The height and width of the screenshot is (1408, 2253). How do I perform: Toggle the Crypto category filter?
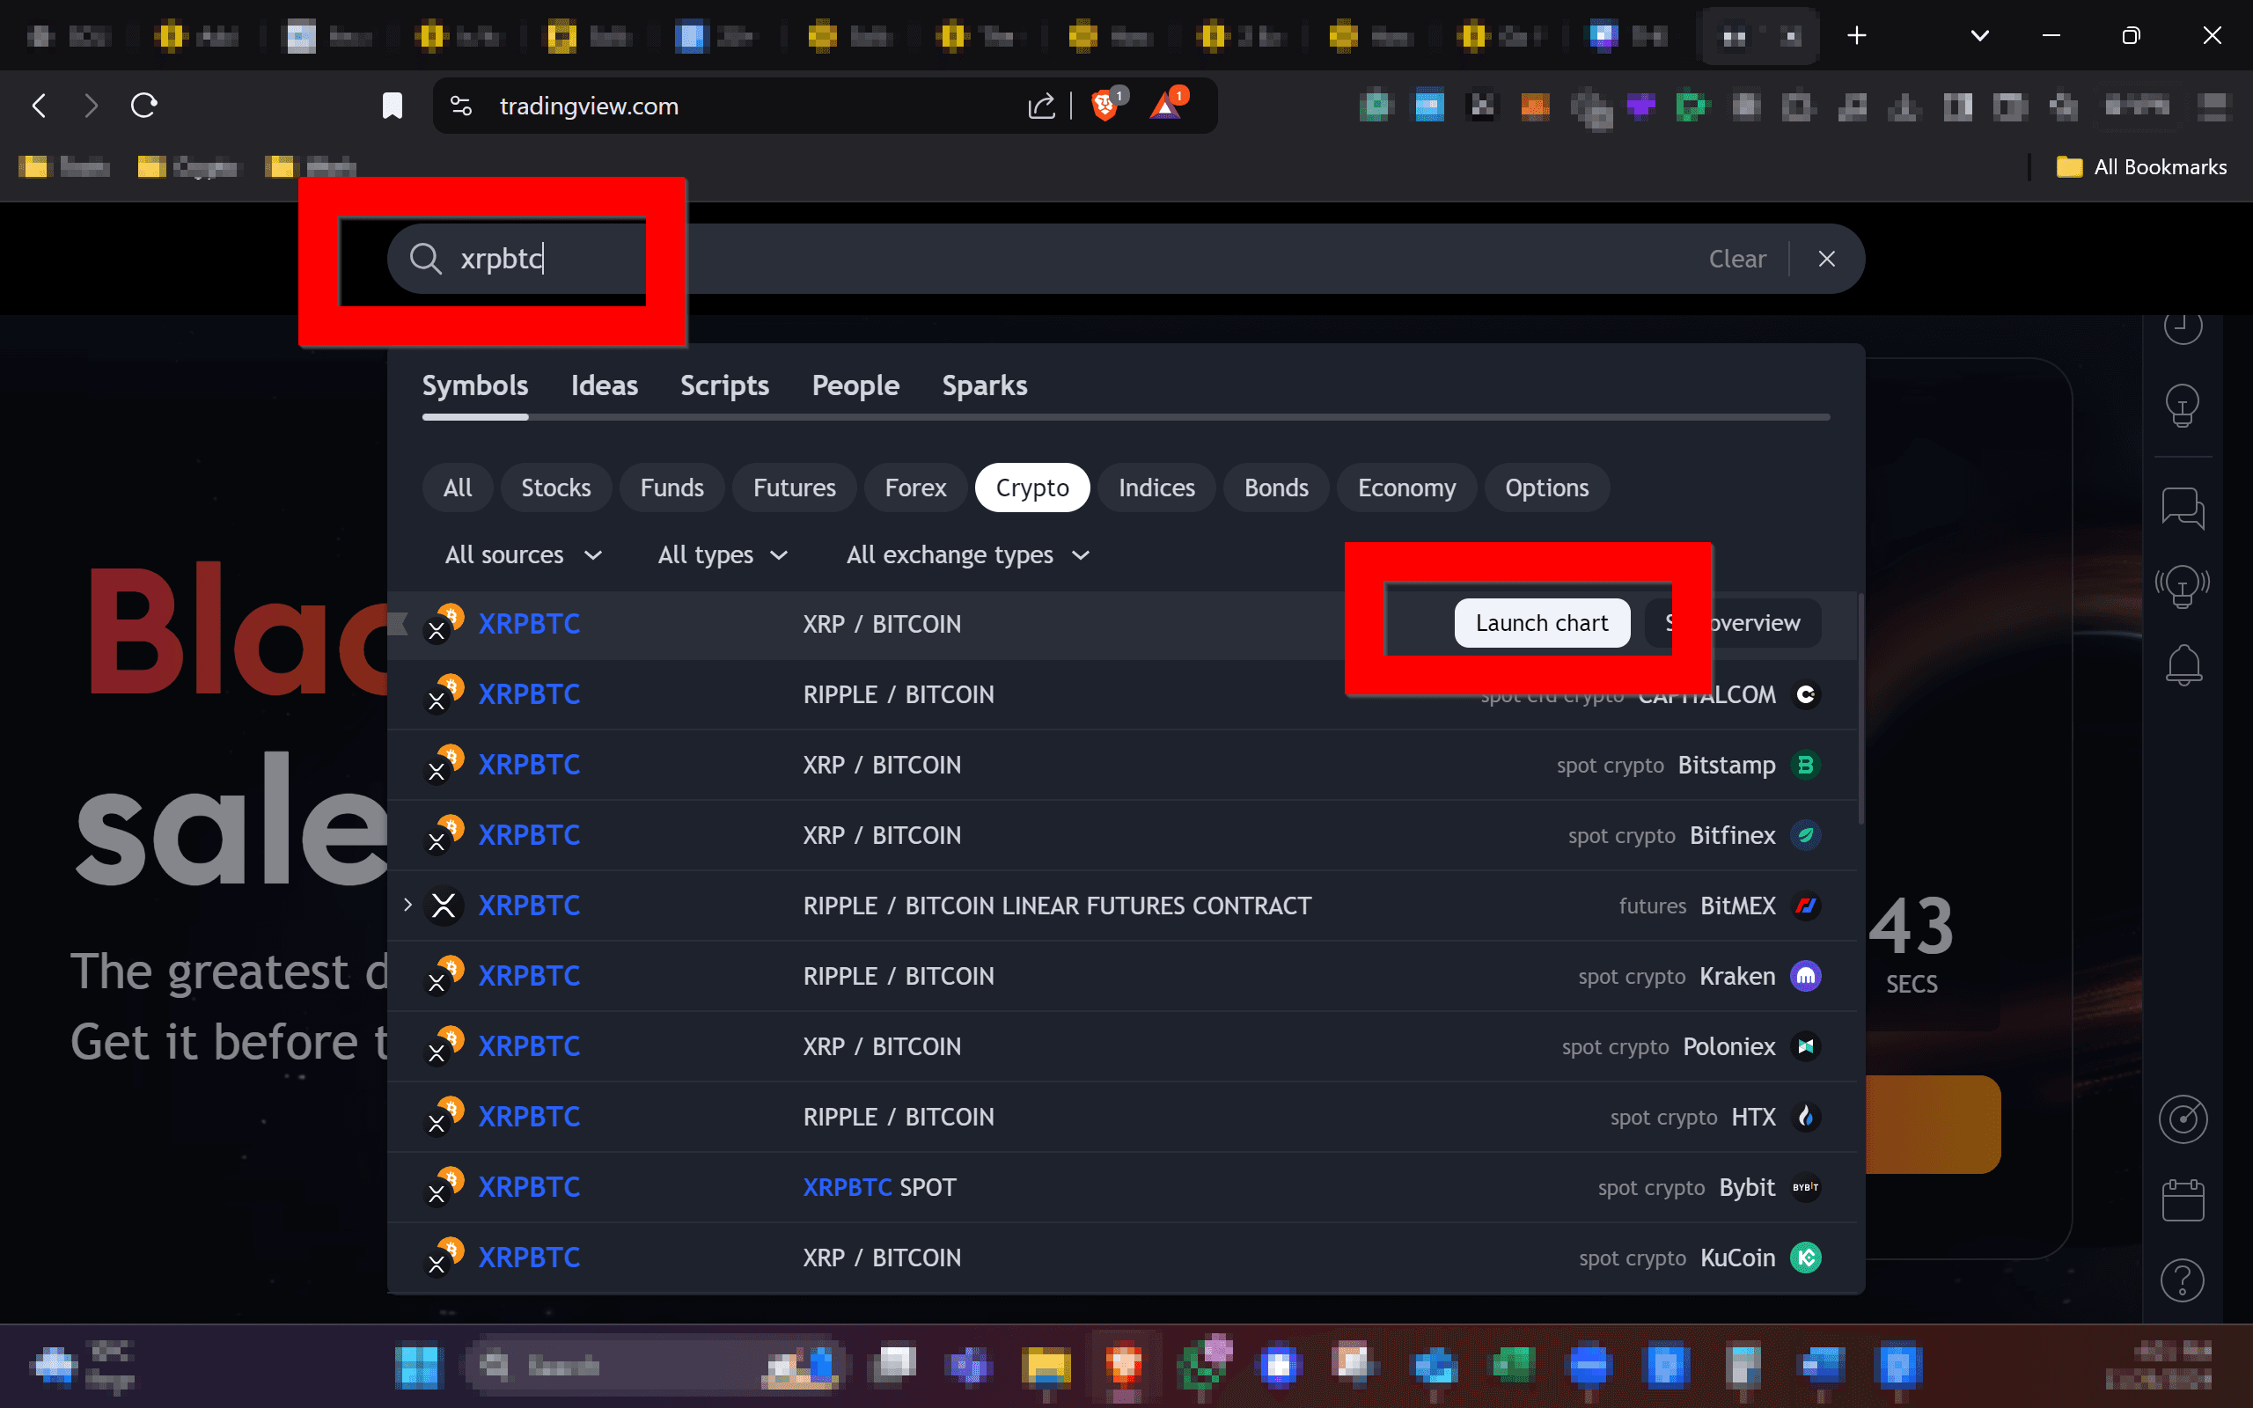[1032, 488]
